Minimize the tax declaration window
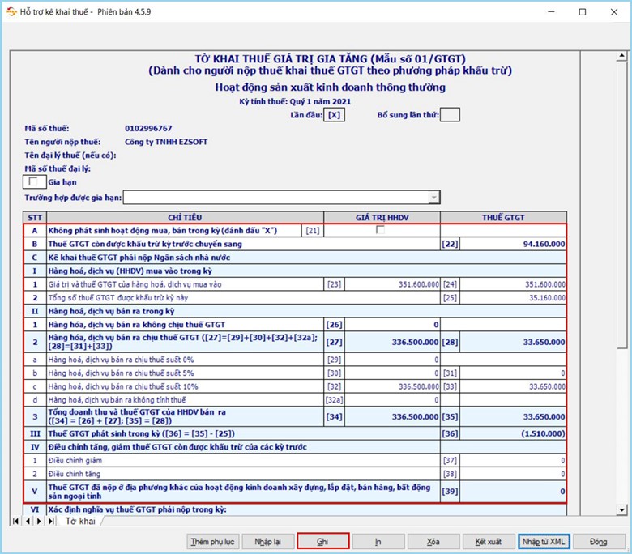 545,12
